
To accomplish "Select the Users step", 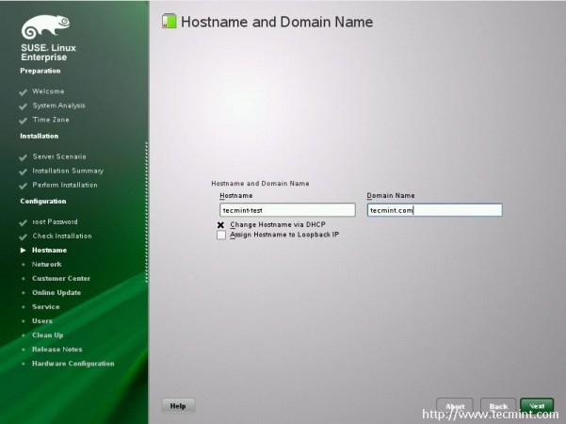I will [42, 320].
